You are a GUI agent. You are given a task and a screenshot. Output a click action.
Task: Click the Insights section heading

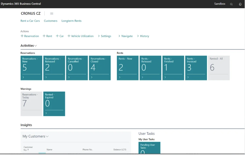pos(26,125)
